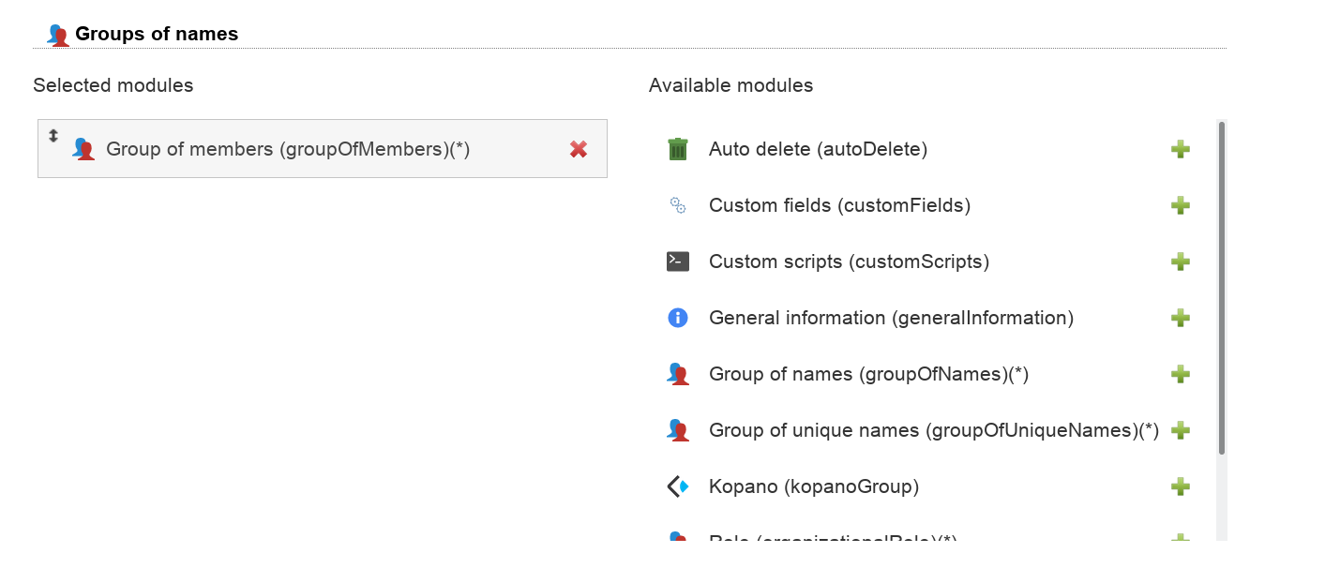This screenshot has width=1325, height=568.
Task: Click the Kopano (kopanoGroup) label
Action: pyautogui.click(x=813, y=486)
